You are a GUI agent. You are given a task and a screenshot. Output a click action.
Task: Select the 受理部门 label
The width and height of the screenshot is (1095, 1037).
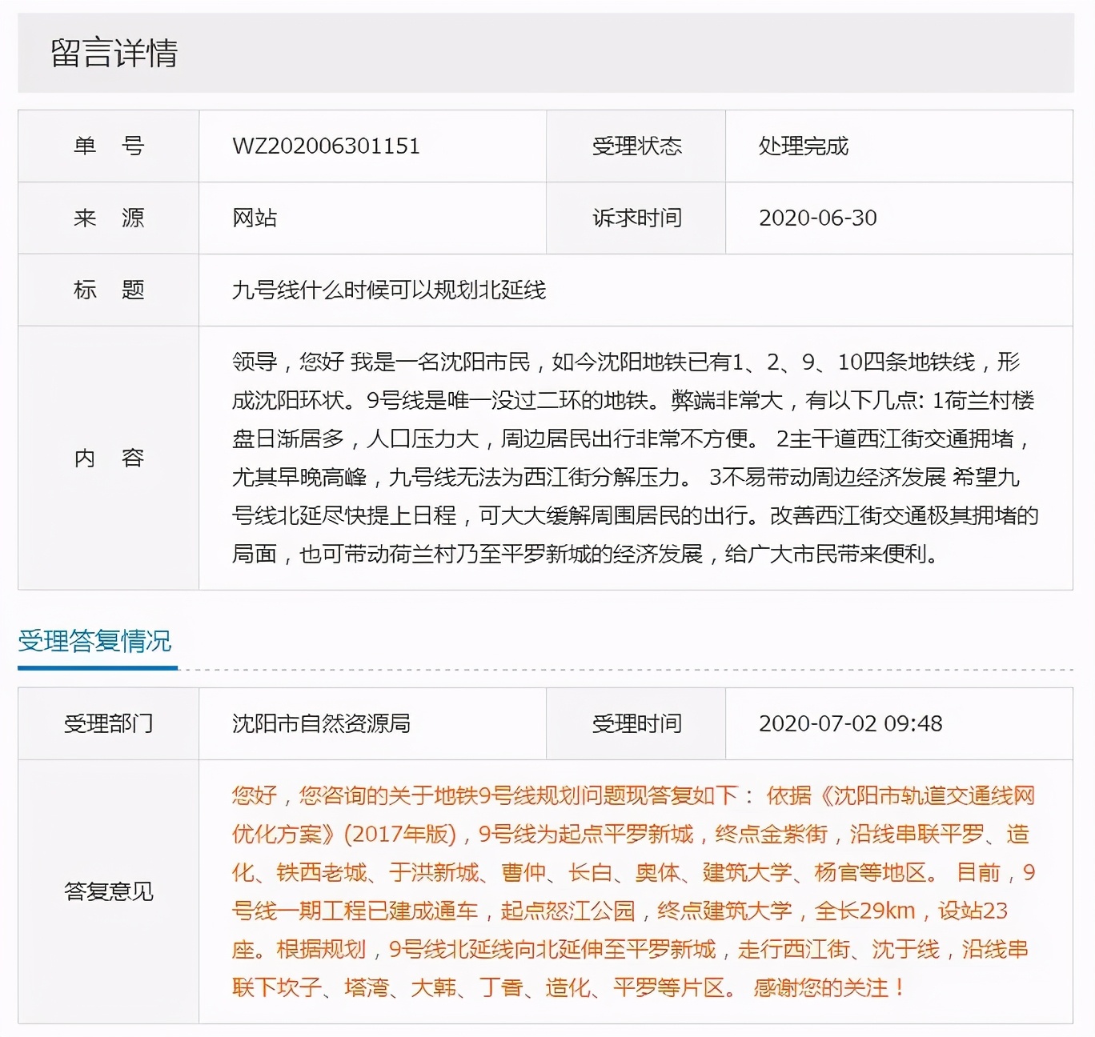pos(107,723)
